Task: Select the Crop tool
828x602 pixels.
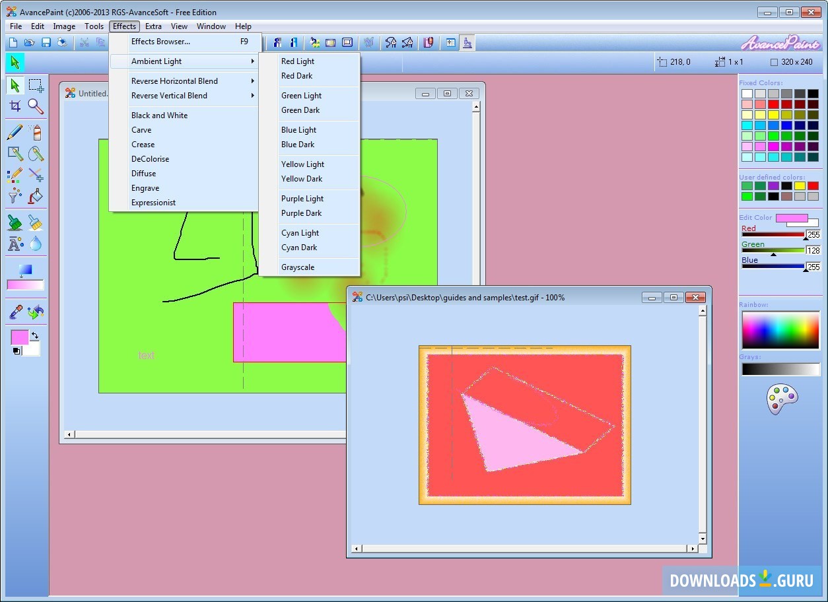Action: pyautogui.click(x=15, y=106)
